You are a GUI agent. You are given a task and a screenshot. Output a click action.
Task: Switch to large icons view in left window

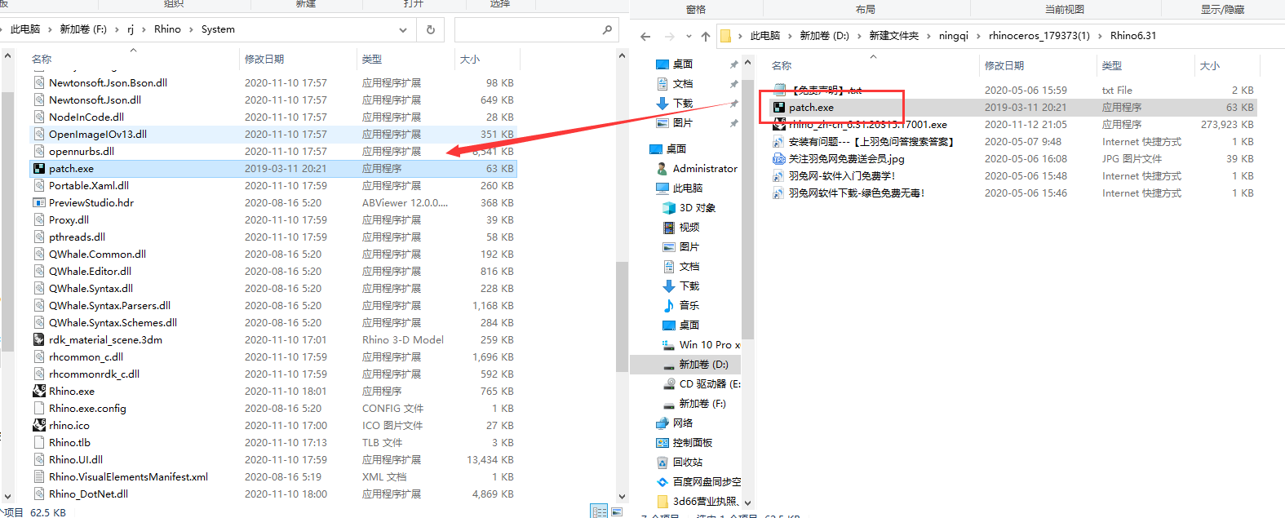pos(618,511)
